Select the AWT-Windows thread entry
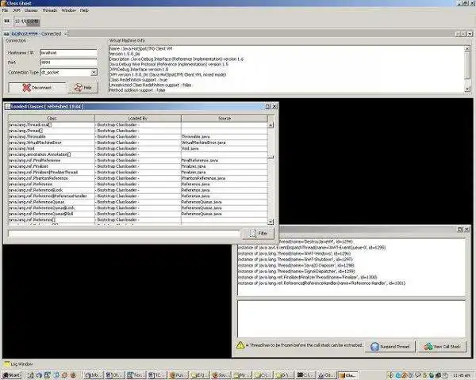The height and width of the screenshot is (380, 476). click(x=294, y=253)
